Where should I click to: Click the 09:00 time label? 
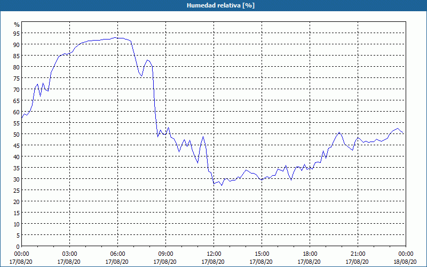point(165,254)
